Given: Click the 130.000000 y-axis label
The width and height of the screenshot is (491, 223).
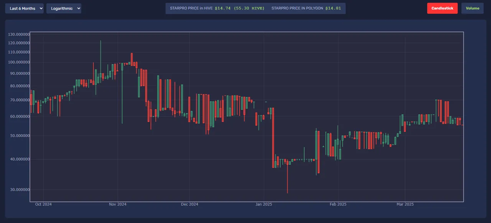Looking at the screenshot, I should (19, 34).
